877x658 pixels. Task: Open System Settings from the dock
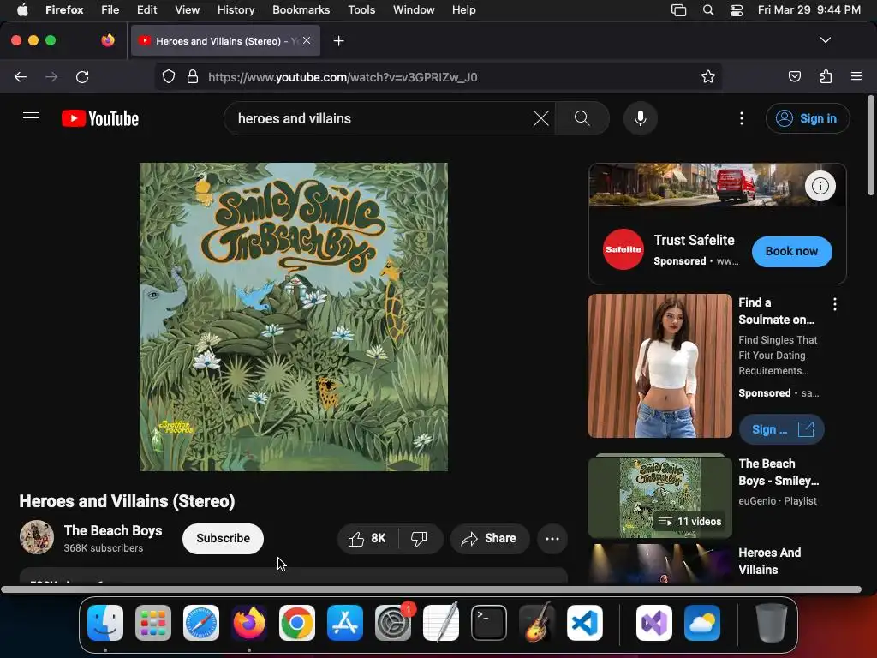click(x=392, y=623)
